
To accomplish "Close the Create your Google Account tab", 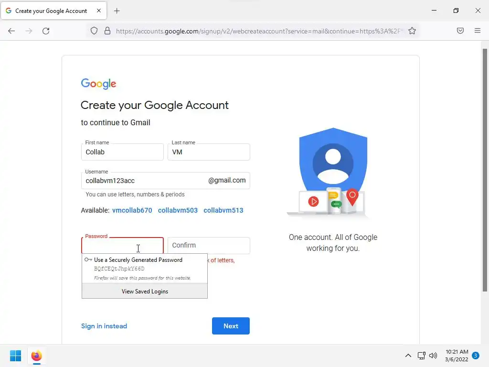I will point(99,11).
